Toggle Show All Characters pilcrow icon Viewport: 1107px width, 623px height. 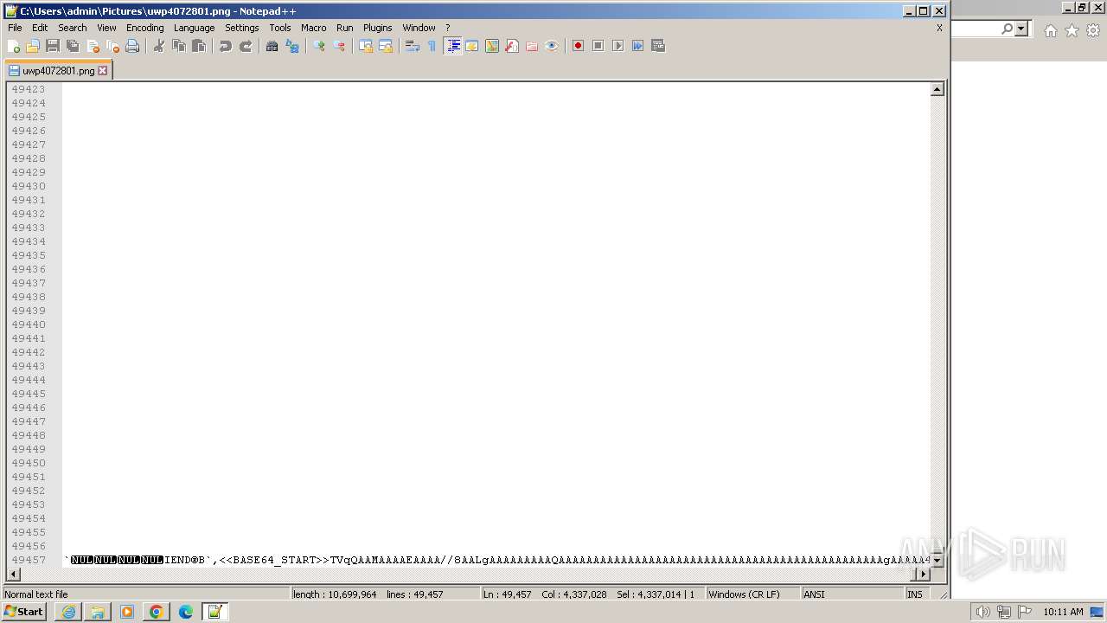pos(432,46)
